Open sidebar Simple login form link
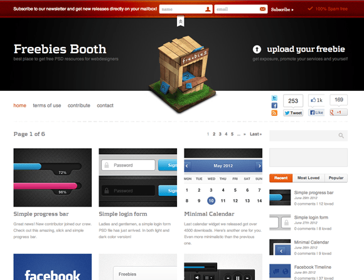Image resolution: width=364 pixels, height=280 pixels. click(x=311, y=217)
